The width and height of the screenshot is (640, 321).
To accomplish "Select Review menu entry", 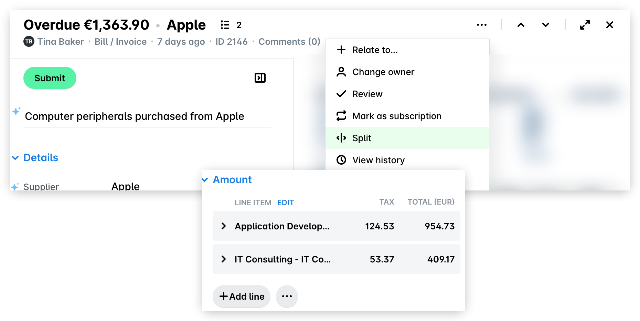I will click(x=407, y=94).
